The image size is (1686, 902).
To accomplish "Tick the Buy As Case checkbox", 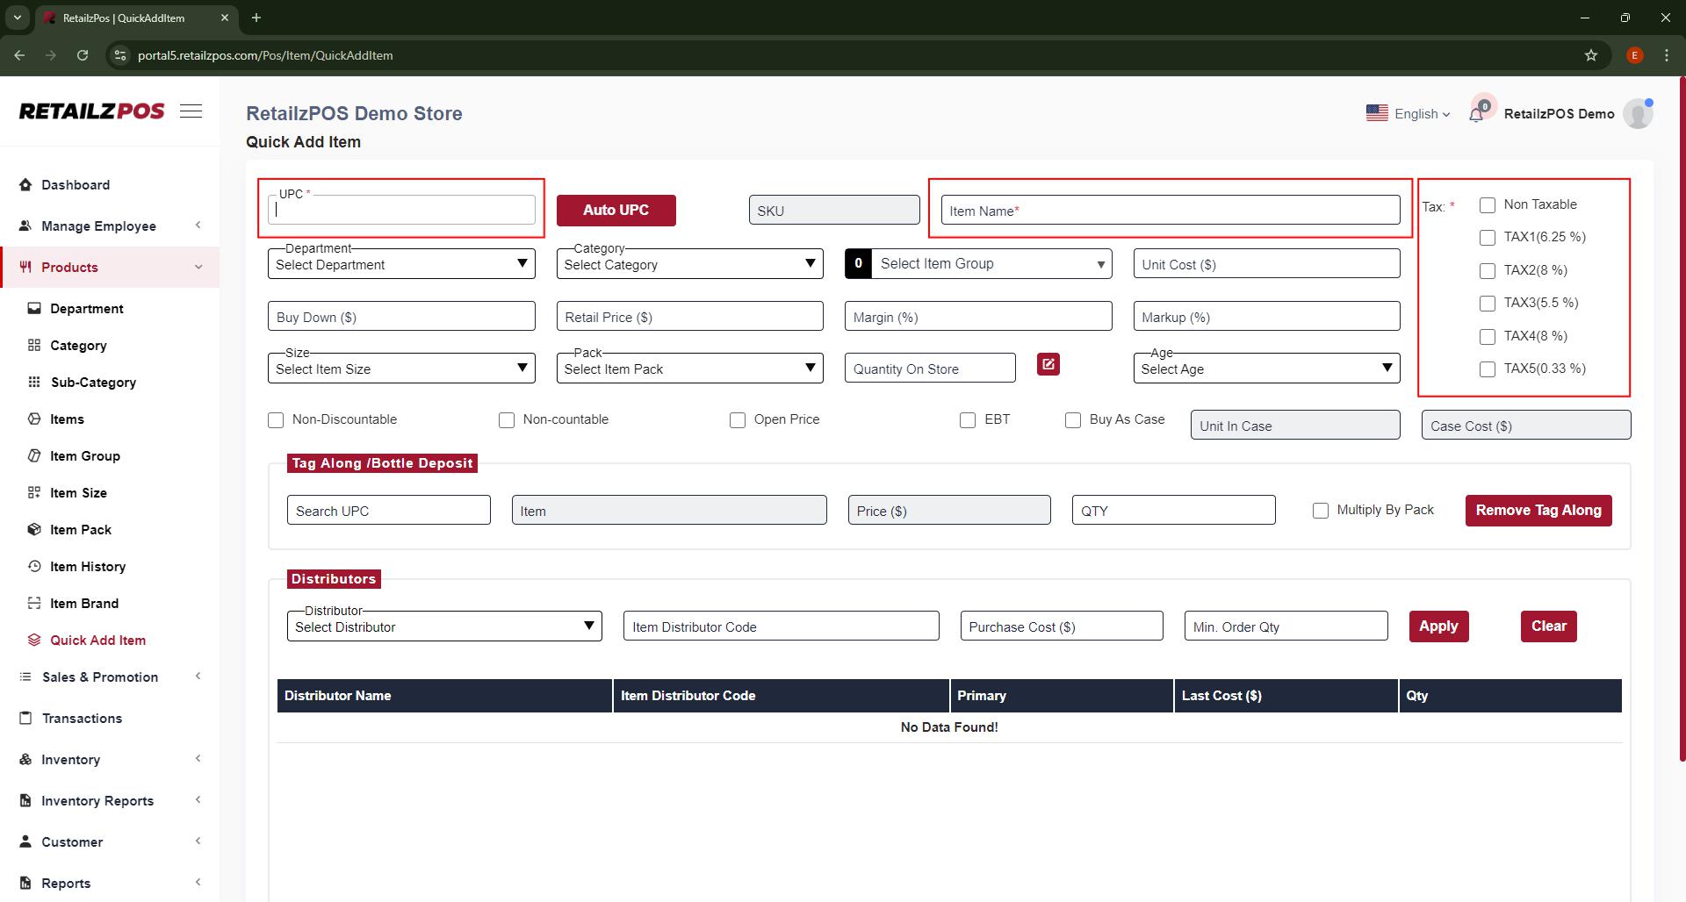I will tap(1072, 420).
